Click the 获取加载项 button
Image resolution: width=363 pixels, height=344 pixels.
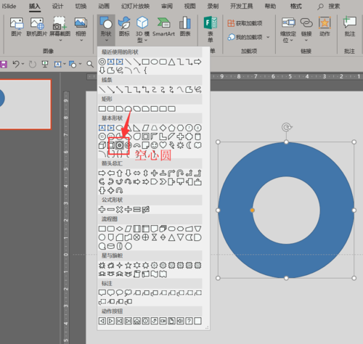245,23
